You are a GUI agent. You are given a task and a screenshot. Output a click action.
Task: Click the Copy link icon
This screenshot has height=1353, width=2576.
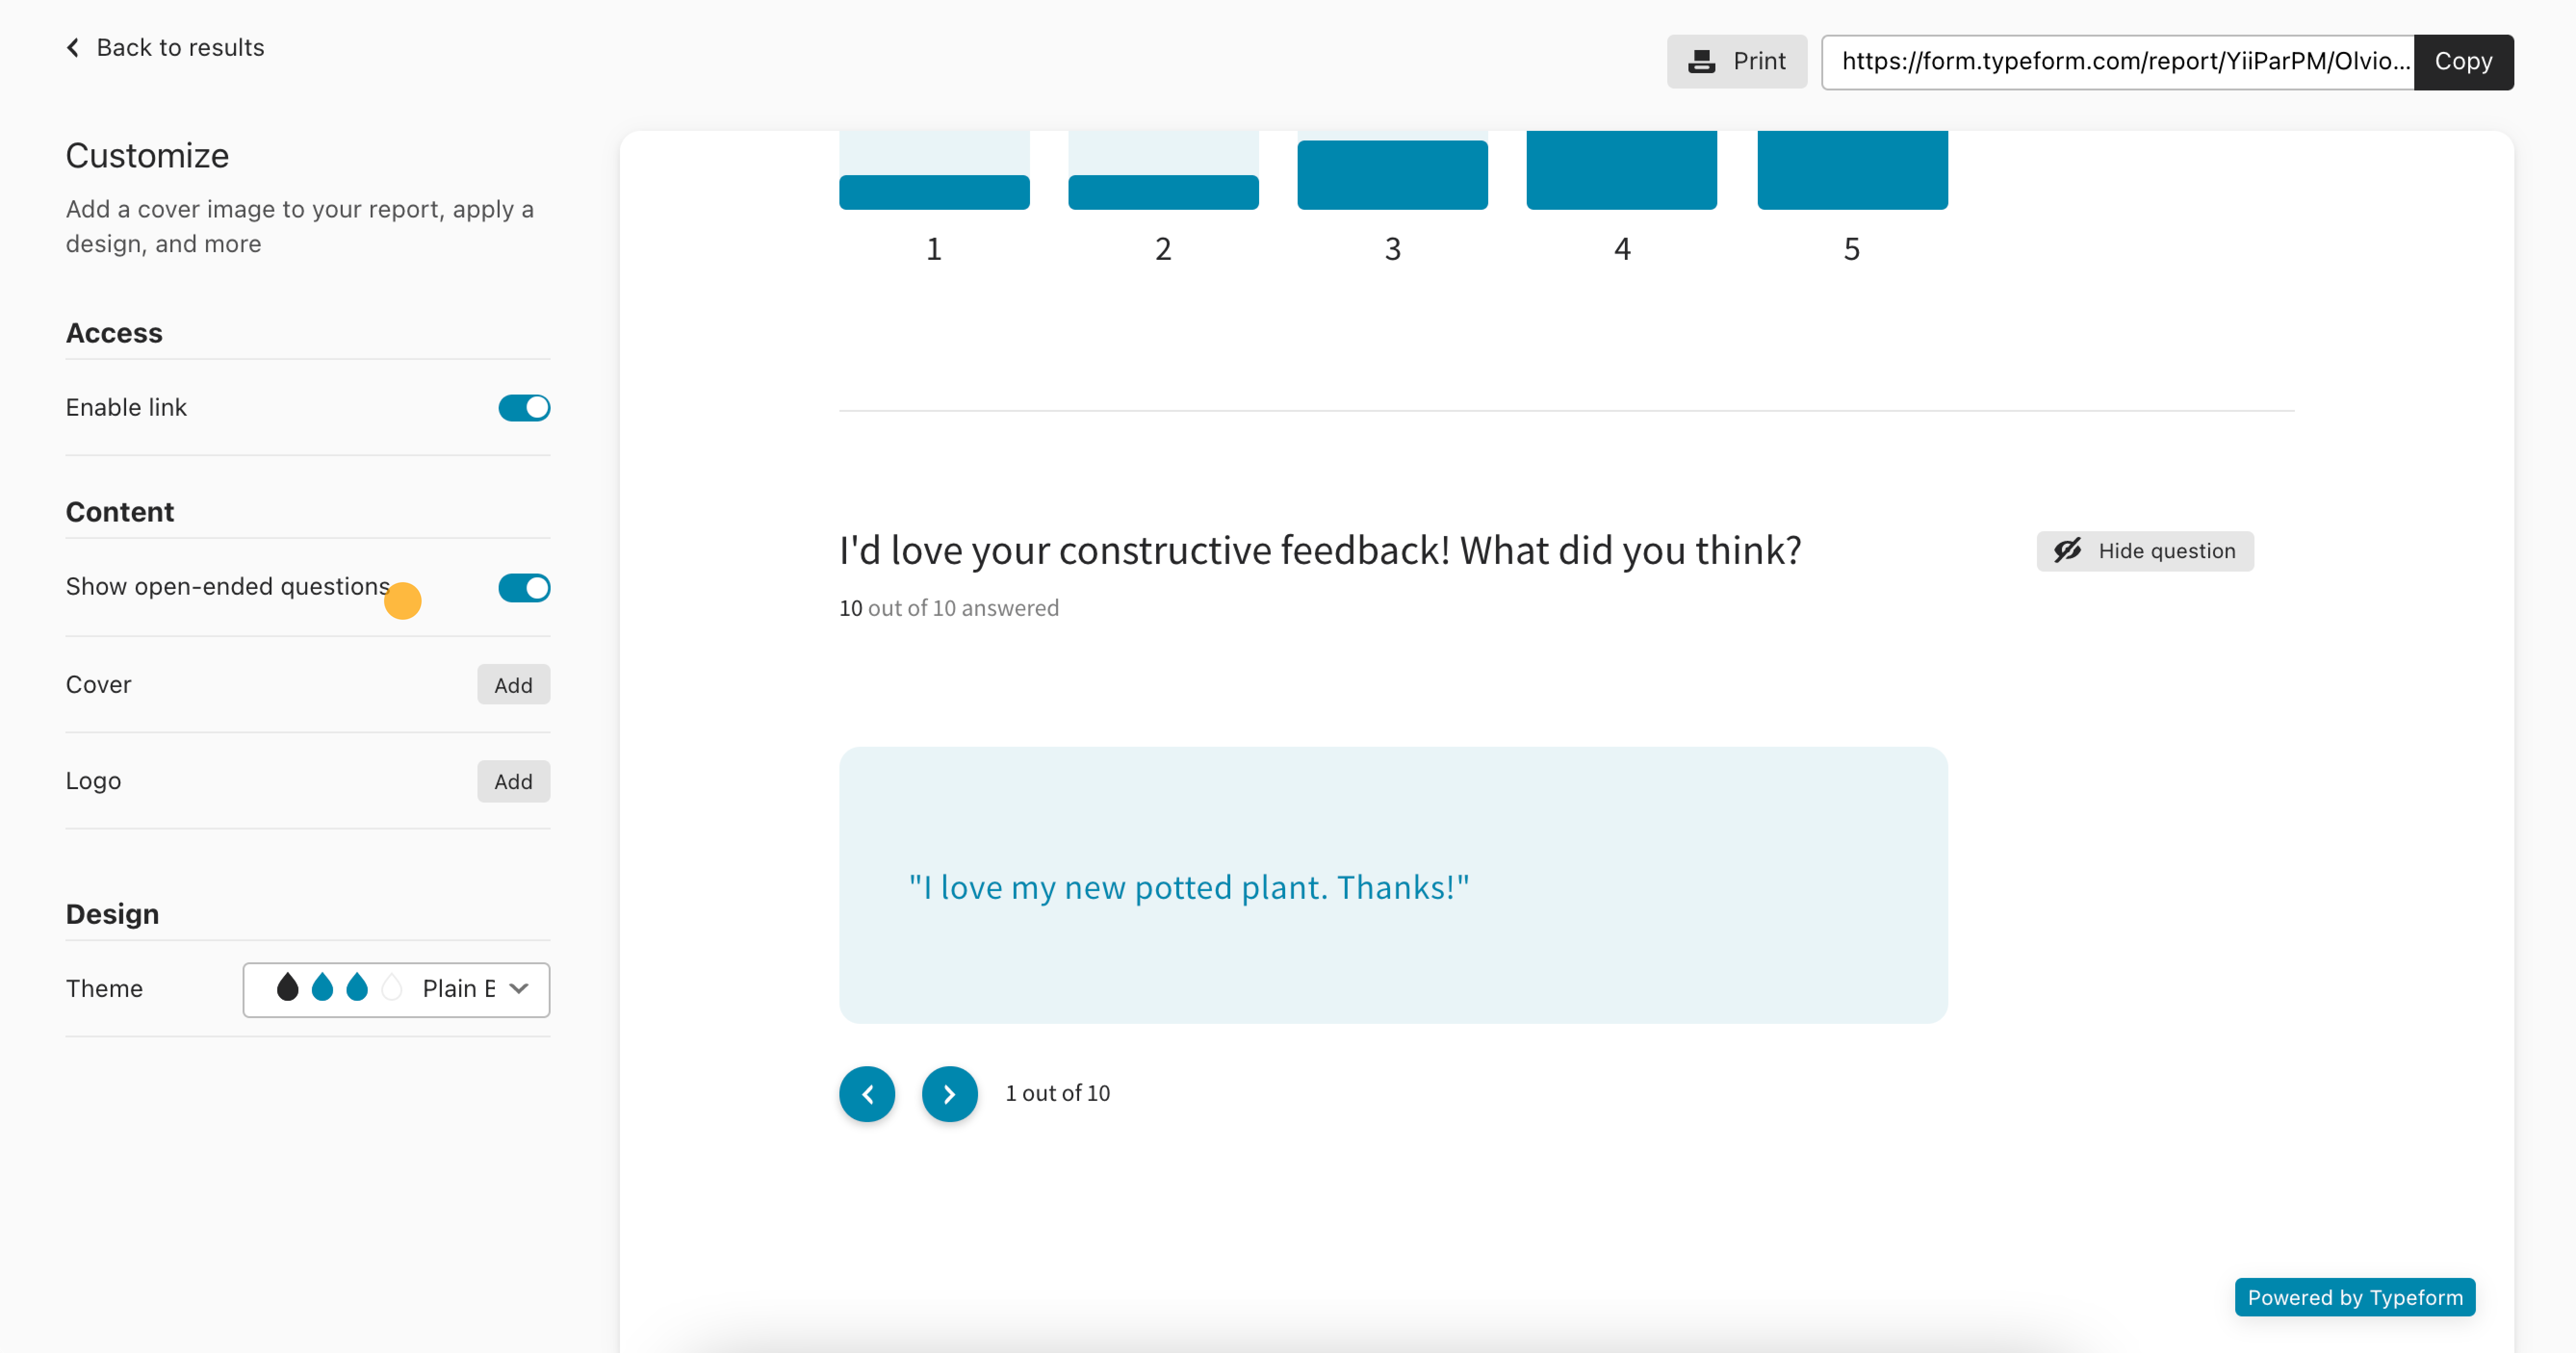(2463, 61)
